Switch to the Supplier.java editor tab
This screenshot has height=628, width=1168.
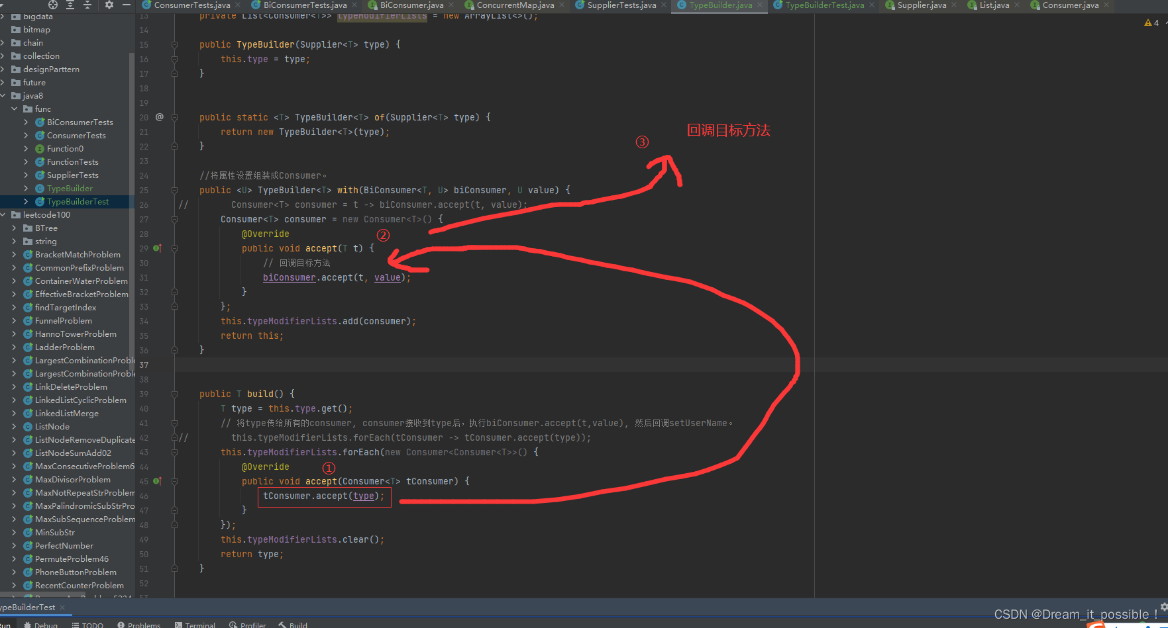920,5
